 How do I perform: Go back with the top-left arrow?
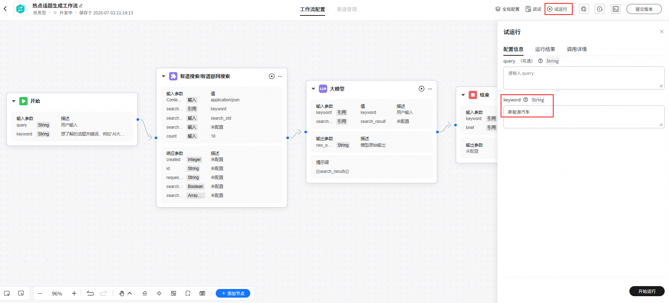pyautogui.click(x=5, y=9)
